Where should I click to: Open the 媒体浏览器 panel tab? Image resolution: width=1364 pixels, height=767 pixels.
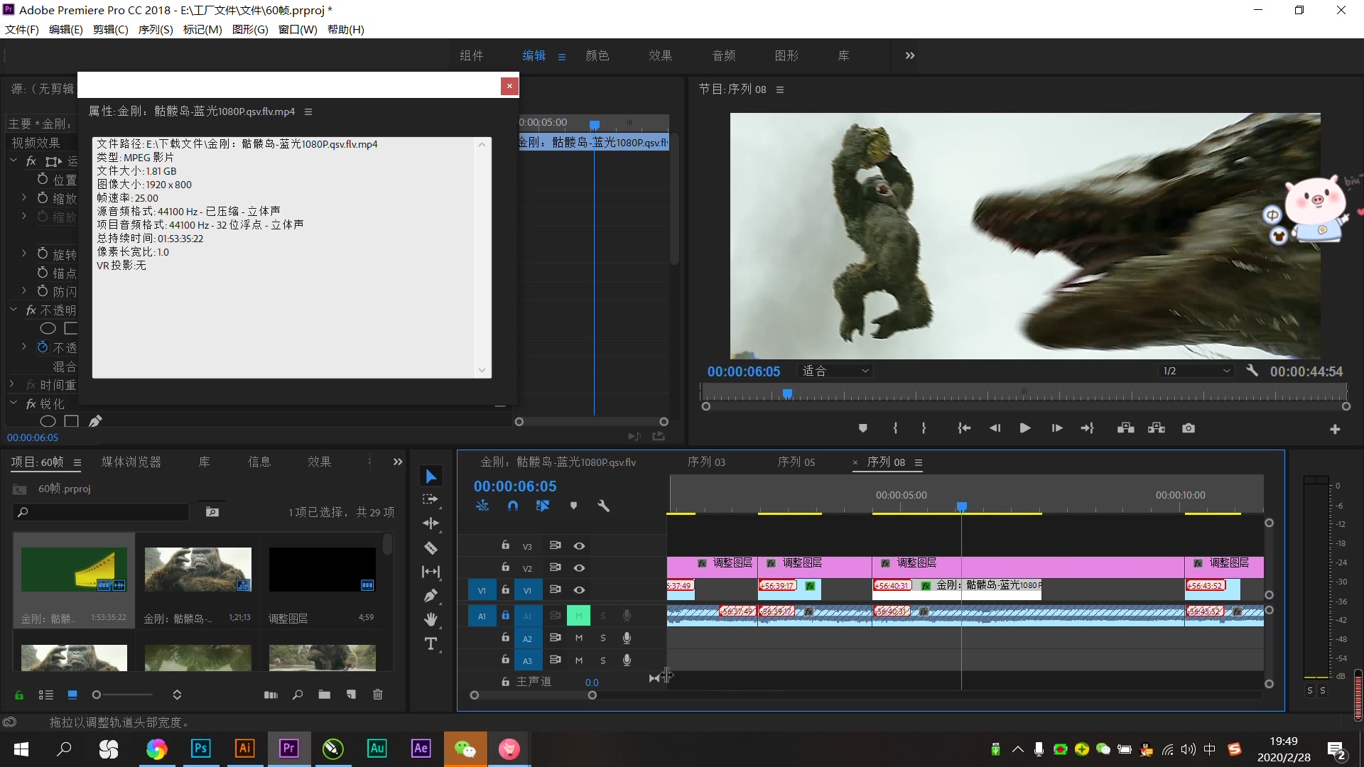click(131, 462)
